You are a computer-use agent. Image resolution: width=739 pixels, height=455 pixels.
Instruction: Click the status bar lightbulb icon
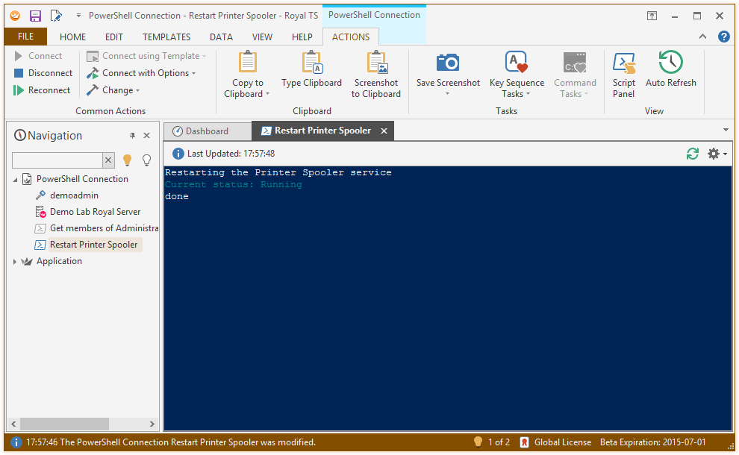click(478, 442)
